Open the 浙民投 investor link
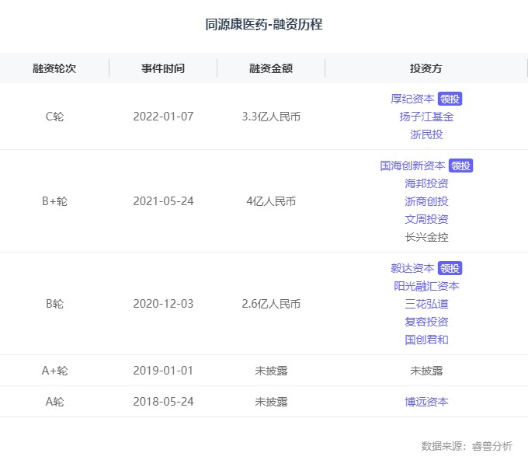528x474 pixels. 426,134
